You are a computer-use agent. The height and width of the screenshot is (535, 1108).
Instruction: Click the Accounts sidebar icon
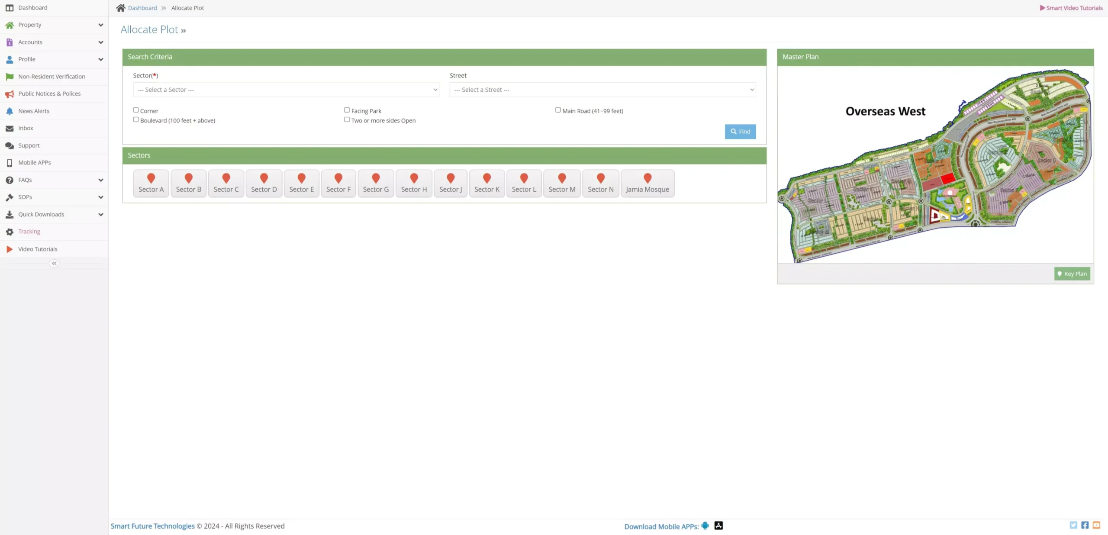[9, 42]
